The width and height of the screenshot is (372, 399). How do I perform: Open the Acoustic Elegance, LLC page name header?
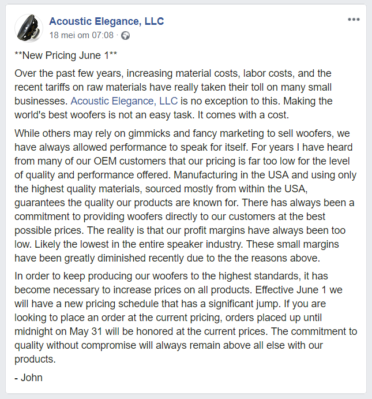(x=107, y=21)
